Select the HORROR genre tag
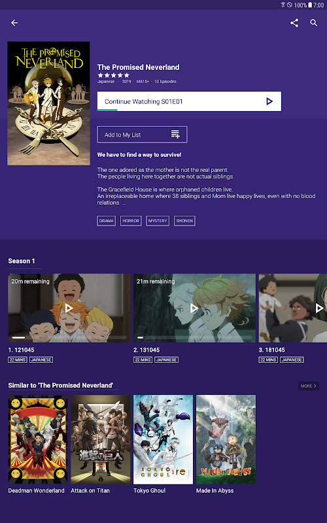This screenshot has width=327, height=523. coord(131,221)
